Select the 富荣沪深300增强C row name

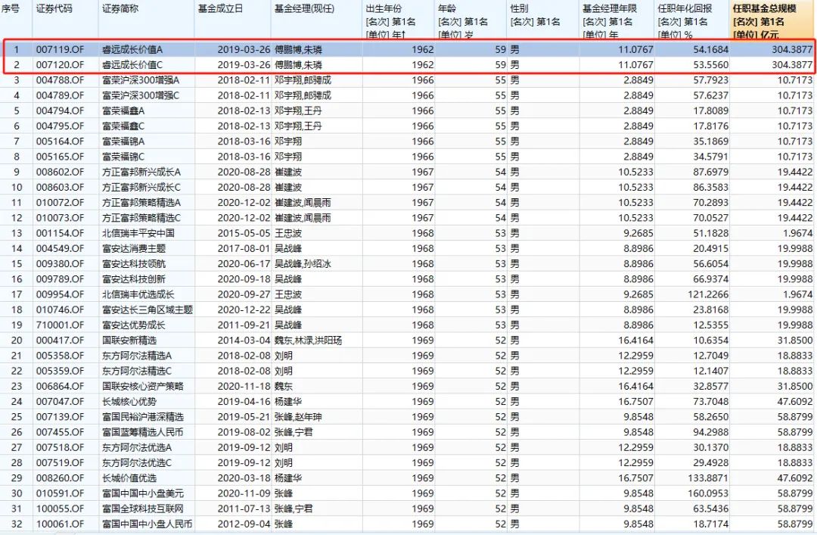coord(141,95)
